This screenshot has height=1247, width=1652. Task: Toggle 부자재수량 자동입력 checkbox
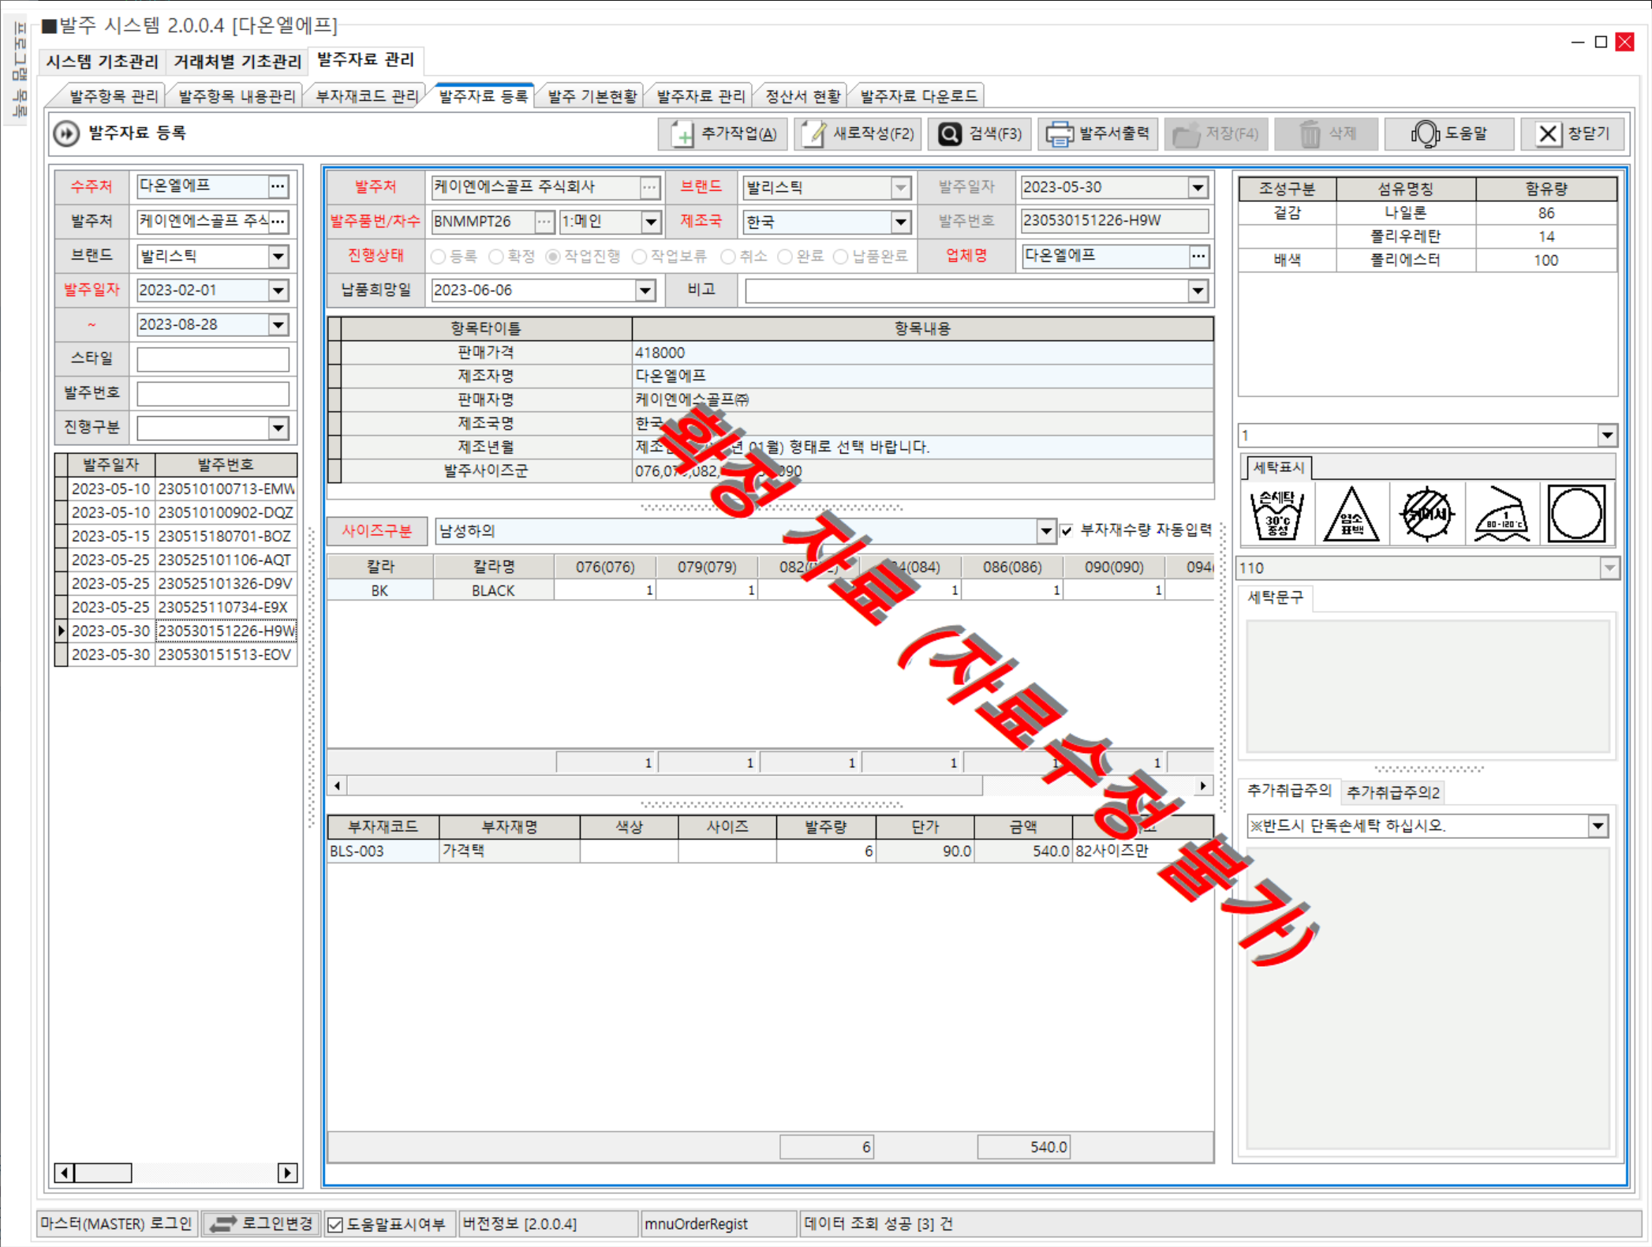1067,530
